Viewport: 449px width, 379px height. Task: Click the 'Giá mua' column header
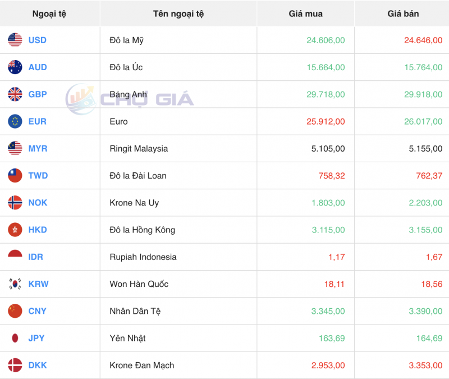coord(306,13)
